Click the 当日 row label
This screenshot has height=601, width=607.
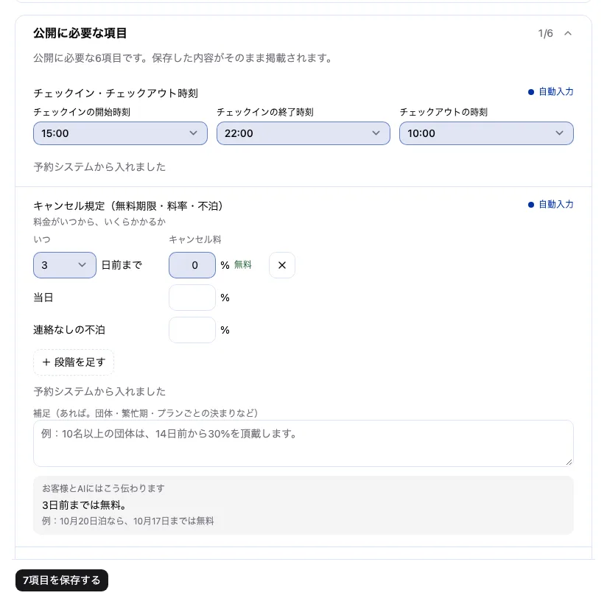pos(43,298)
